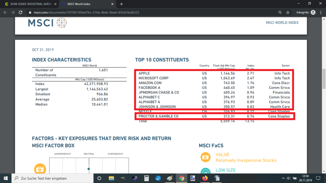Click JOHNSON & JOHNSON in the table

[x=157, y=107]
